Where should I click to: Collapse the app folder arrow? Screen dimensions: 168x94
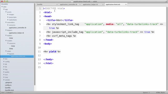[x=4, y=9]
